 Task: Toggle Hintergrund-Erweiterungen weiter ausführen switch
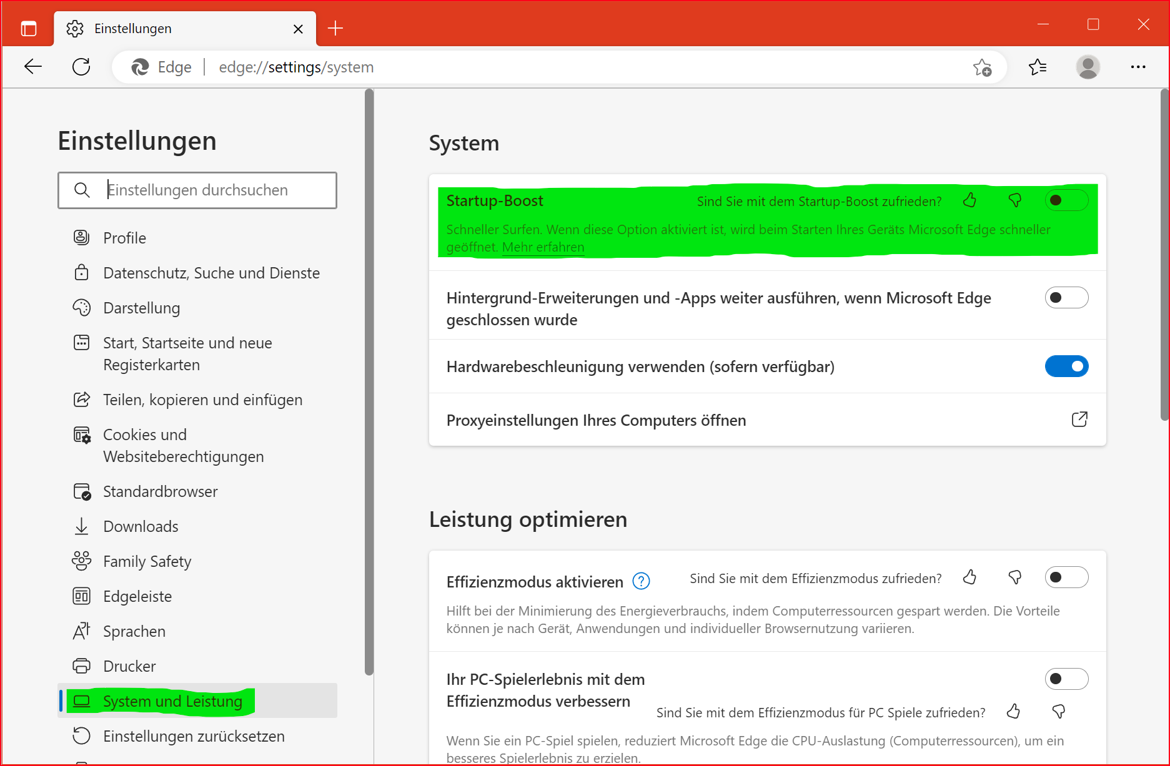[1066, 298]
